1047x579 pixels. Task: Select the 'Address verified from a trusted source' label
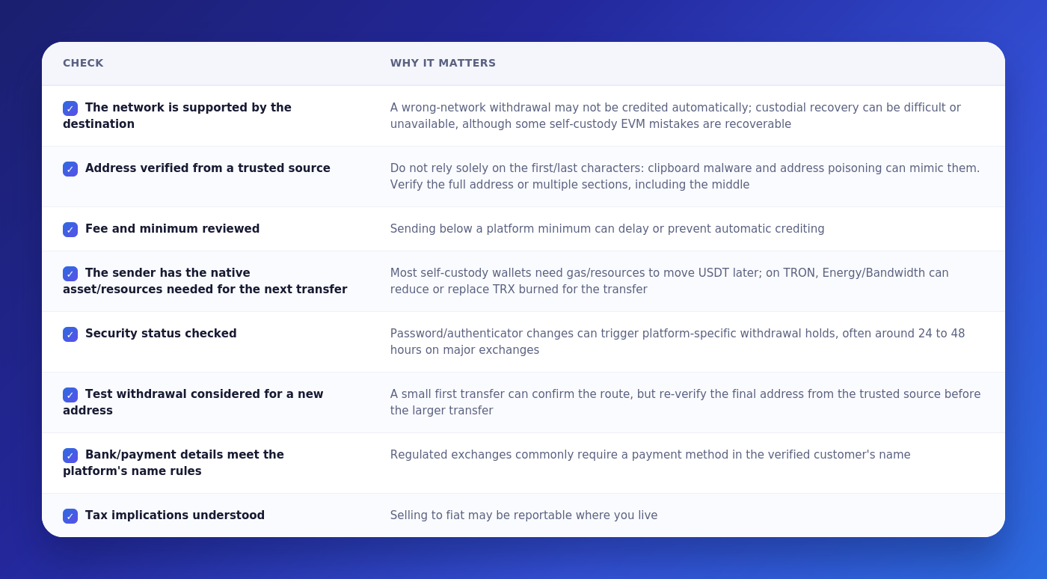point(208,168)
